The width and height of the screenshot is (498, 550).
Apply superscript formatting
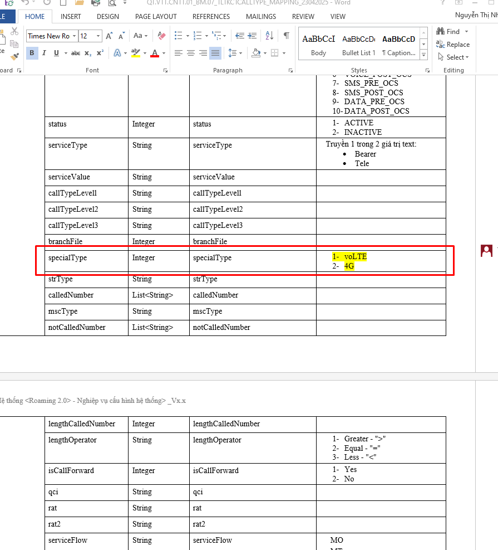(100, 53)
